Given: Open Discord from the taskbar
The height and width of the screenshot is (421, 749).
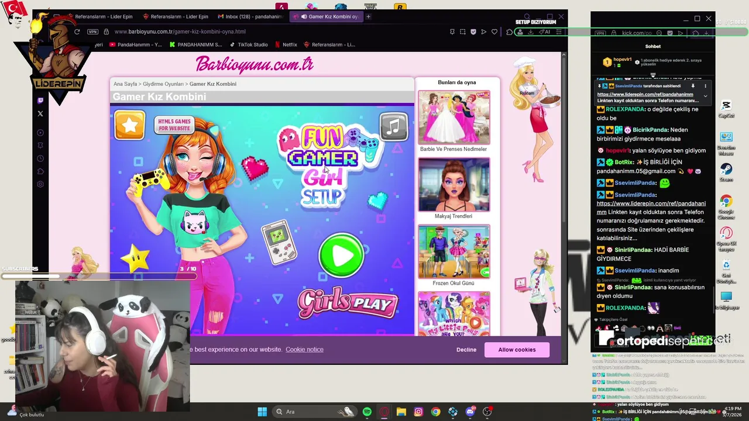Looking at the screenshot, I should tap(470, 412).
